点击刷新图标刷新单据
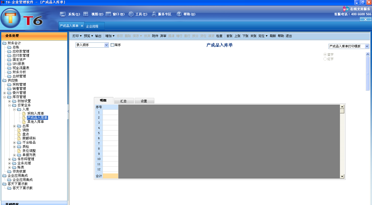This screenshot has width=372, height=205. (x=273, y=36)
